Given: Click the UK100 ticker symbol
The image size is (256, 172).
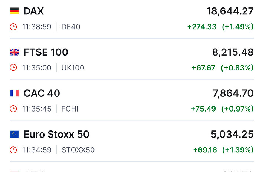Looking at the screenshot, I should pyautogui.click(x=73, y=68).
